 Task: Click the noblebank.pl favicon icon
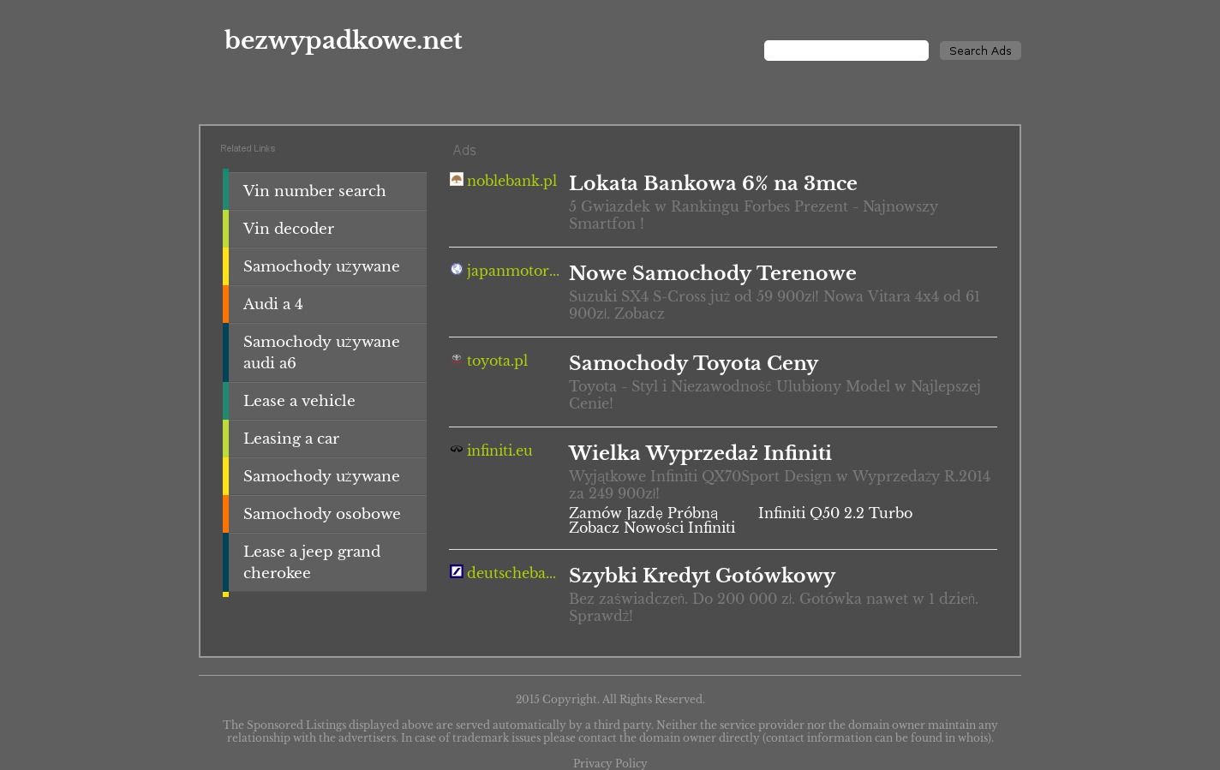point(457,179)
